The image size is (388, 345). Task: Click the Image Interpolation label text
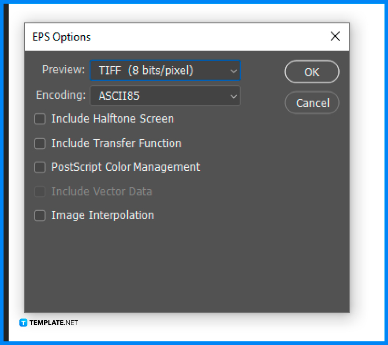pos(102,215)
